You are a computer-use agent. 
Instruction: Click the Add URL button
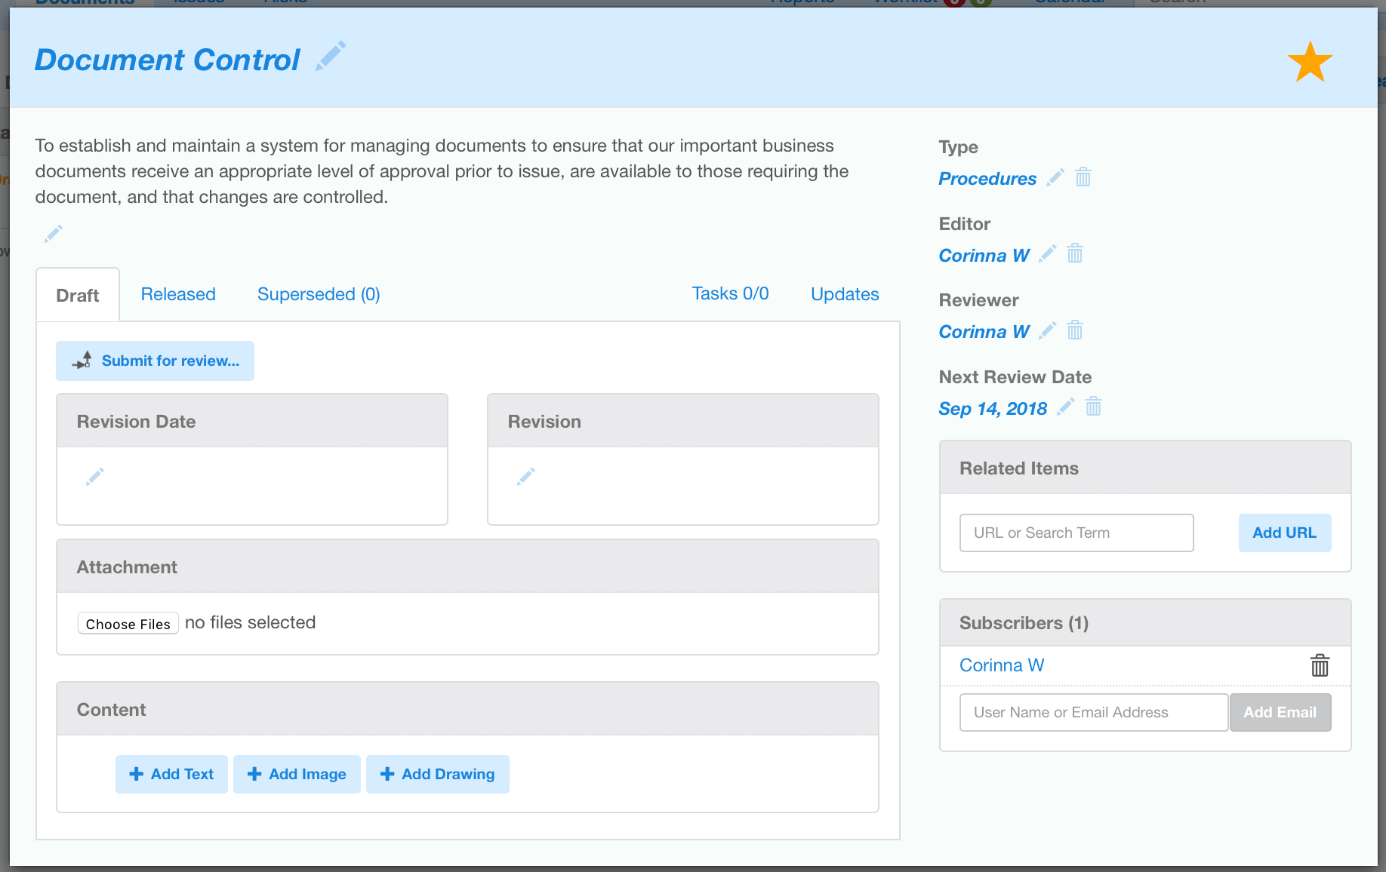pyautogui.click(x=1284, y=533)
